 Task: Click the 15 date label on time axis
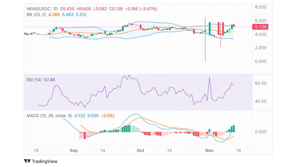point(36,150)
